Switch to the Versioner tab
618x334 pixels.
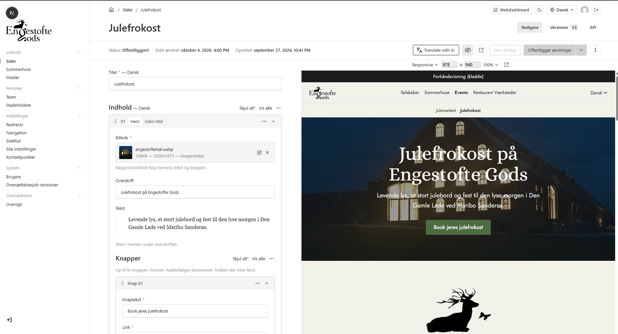564,27
